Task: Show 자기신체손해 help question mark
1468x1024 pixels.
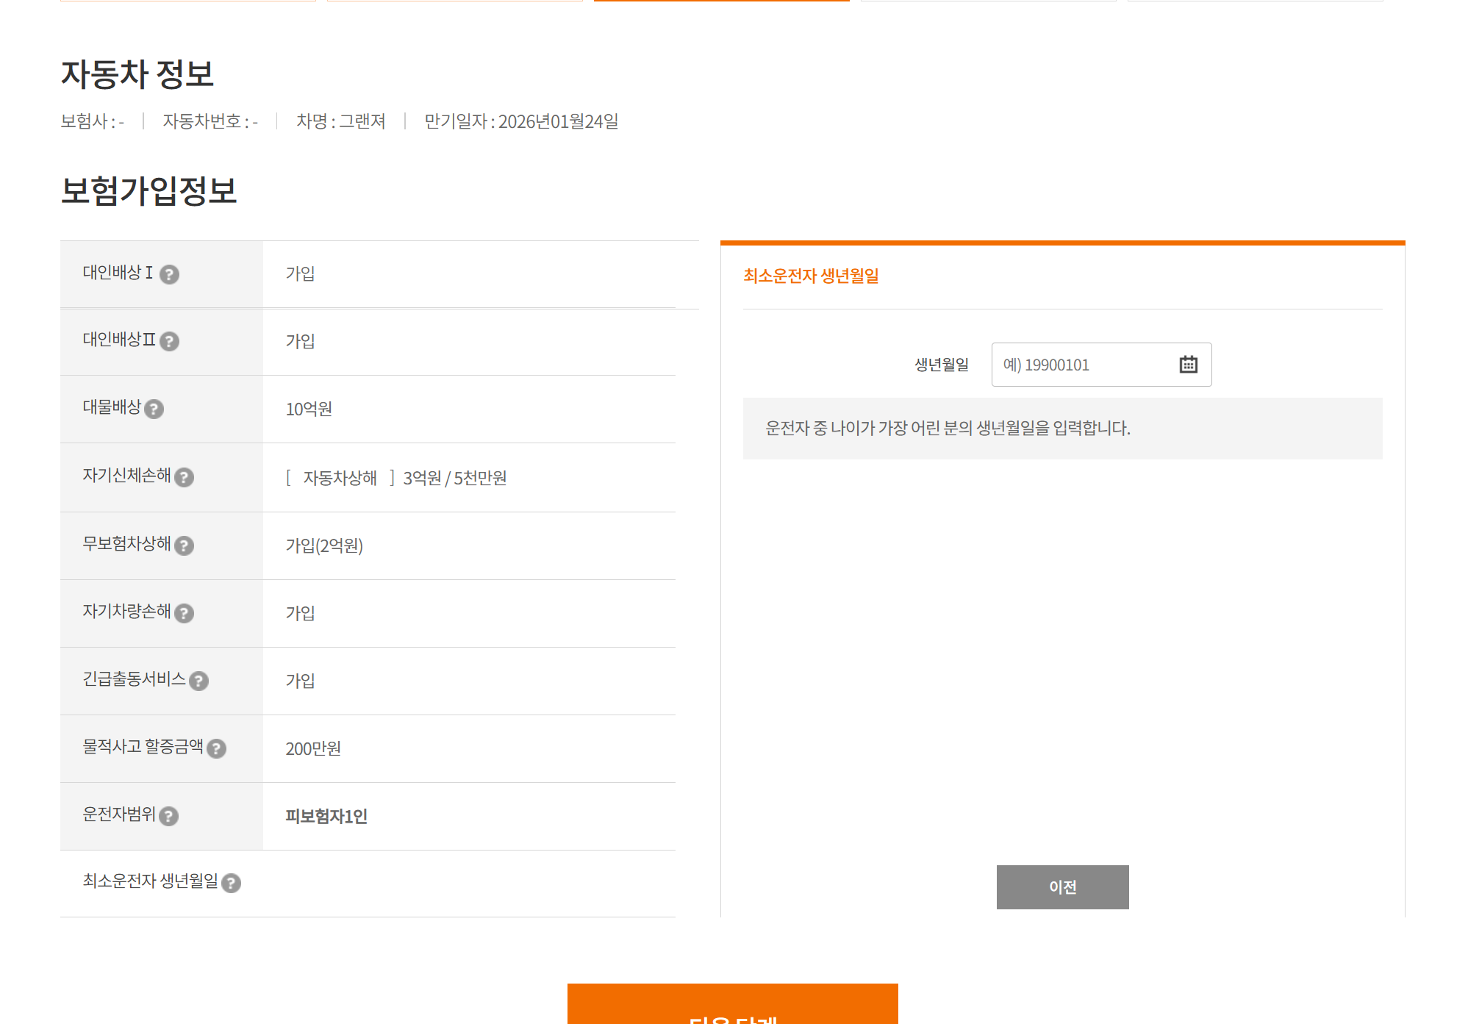Action: (184, 478)
